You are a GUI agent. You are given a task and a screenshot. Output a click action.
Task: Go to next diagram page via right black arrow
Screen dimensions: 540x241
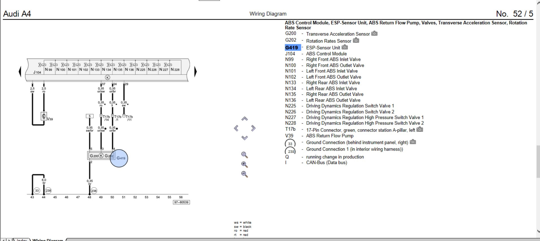195,72
